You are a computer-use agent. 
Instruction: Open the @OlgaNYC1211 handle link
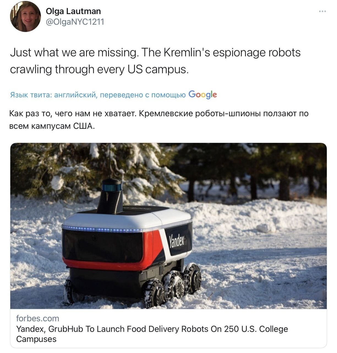75,22
